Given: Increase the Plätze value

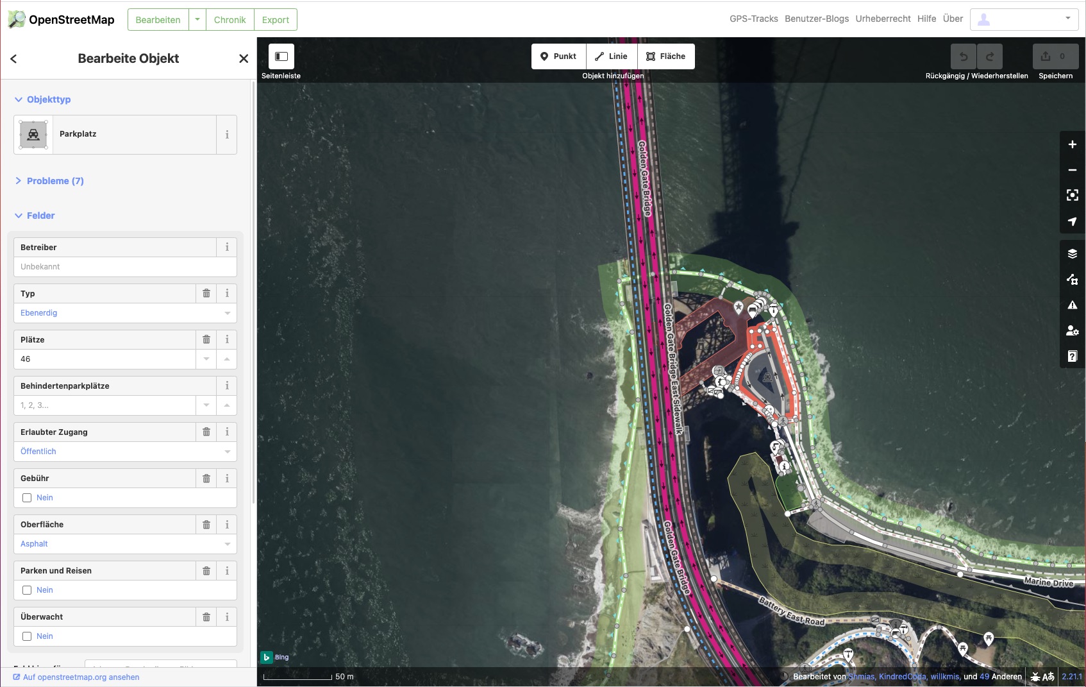Looking at the screenshot, I should (x=227, y=359).
